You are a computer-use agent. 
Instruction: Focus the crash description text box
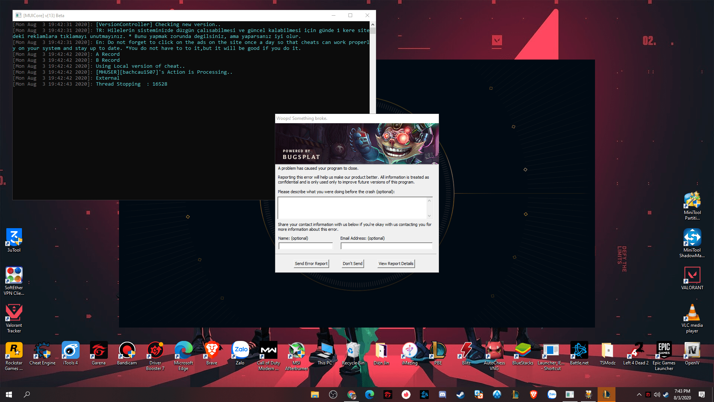pyautogui.click(x=352, y=208)
